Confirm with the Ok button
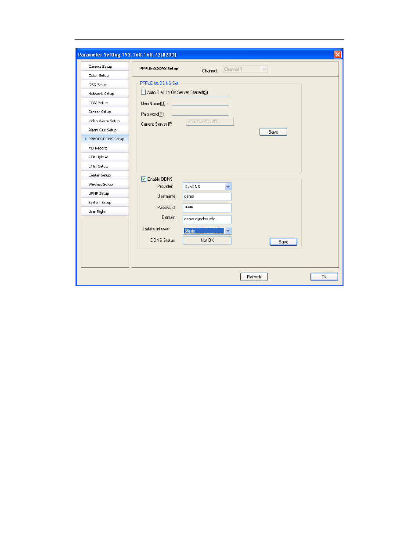 (x=324, y=277)
